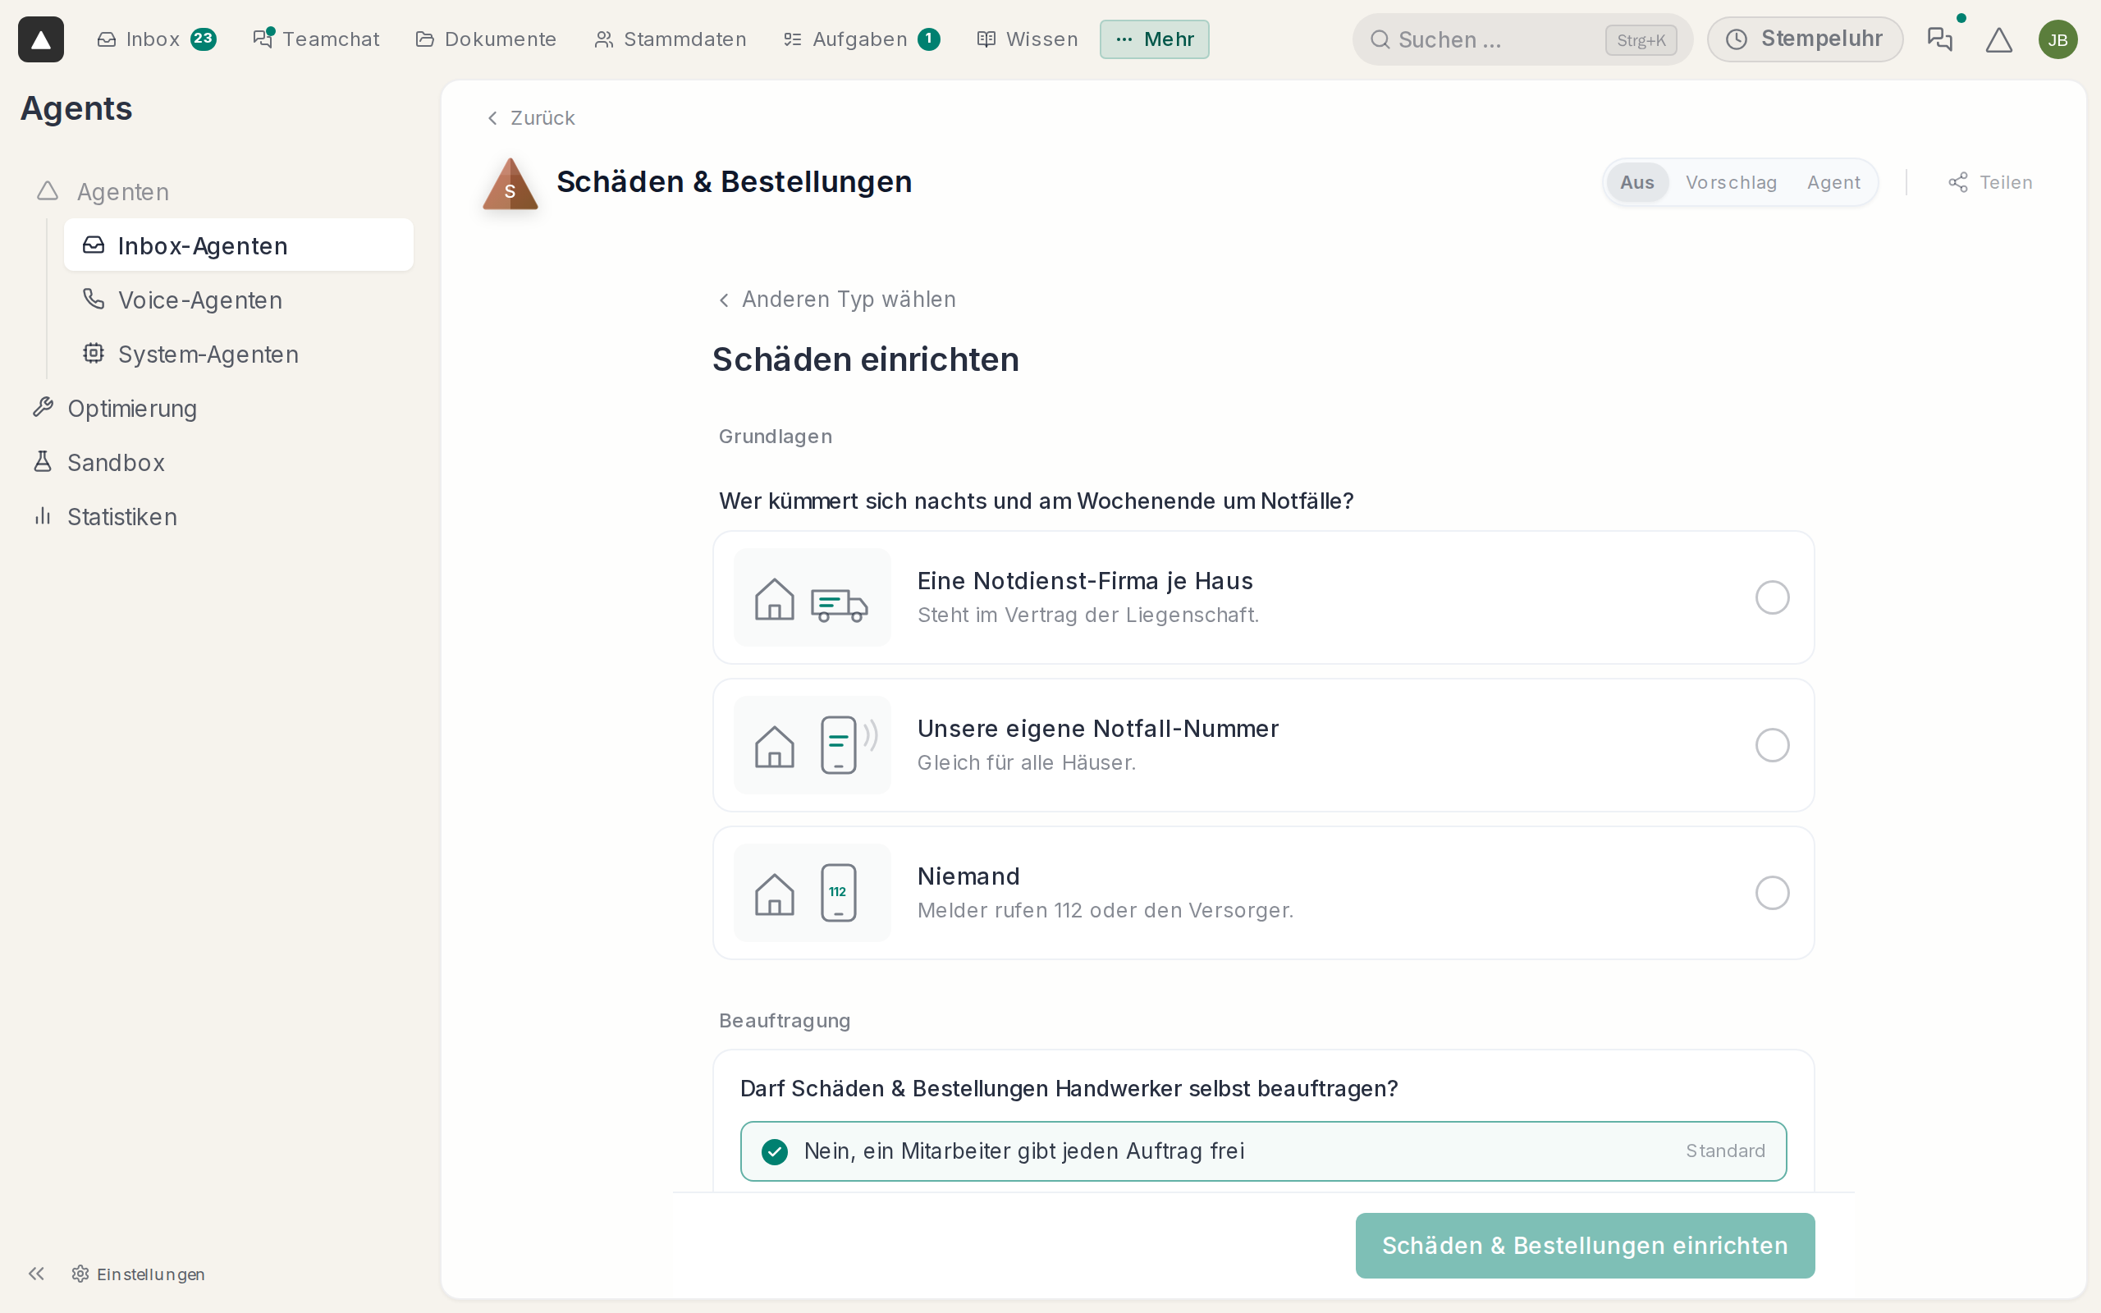Click the black triangle app logo
Image resolution: width=2101 pixels, height=1313 pixels.
click(41, 39)
